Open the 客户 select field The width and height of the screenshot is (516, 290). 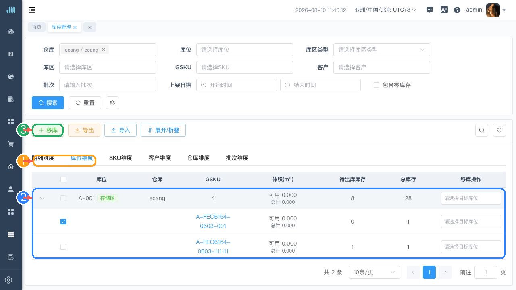pos(382,67)
